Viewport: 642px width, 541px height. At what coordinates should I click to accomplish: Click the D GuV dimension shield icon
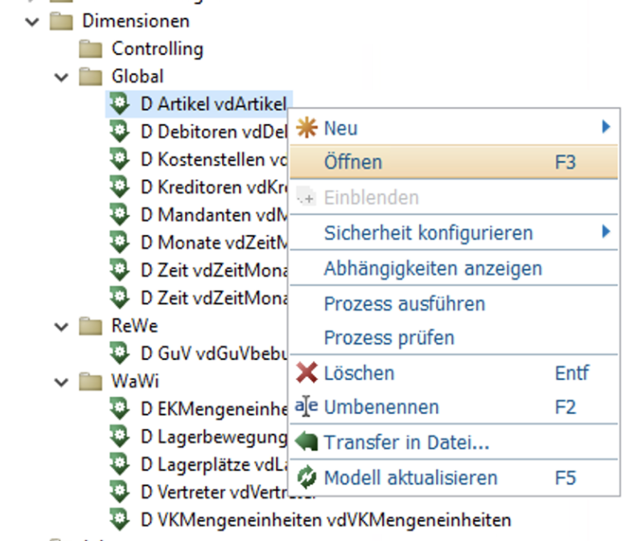[120, 353]
